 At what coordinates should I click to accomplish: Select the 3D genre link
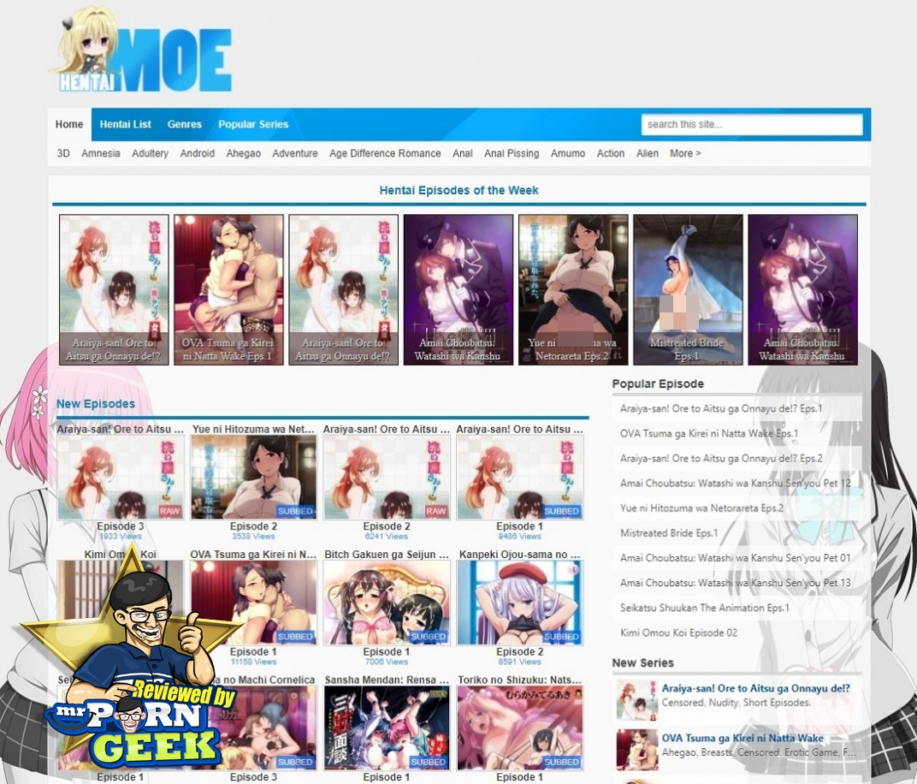63,153
